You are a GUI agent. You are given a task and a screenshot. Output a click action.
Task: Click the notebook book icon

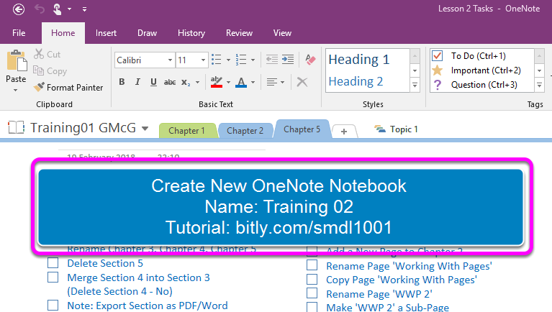(17, 127)
